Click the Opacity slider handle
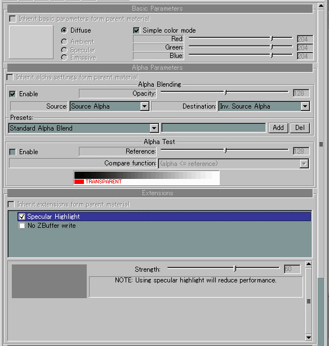This screenshot has height=346, width=329. click(x=225, y=92)
